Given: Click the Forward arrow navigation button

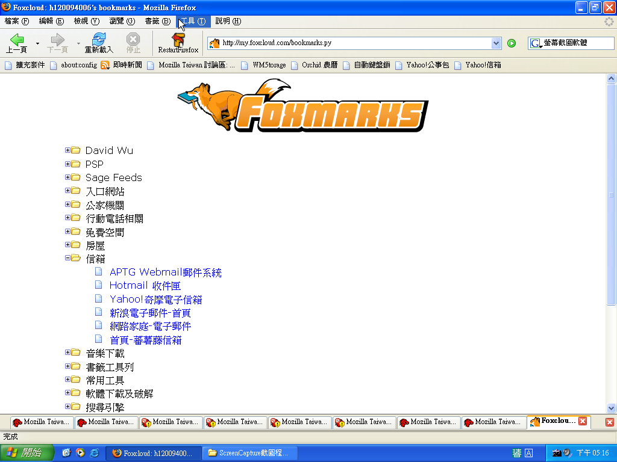Looking at the screenshot, I should click(x=57, y=43).
